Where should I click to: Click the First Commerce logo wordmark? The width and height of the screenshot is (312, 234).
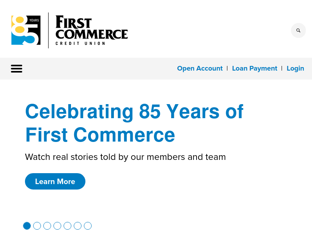[92, 28]
